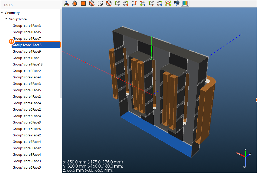Image resolution: width=257 pixels, height=173 pixels.
Task: Set view direction to -Y
Action: click(134, 3)
